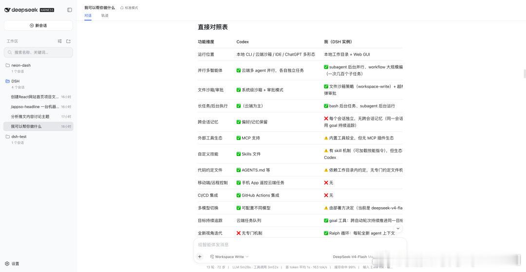Click the page scrollbar thumb on right edge
Image resolution: width=526 pixels, height=272 pixels.
pyautogui.click(x=525, y=74)
